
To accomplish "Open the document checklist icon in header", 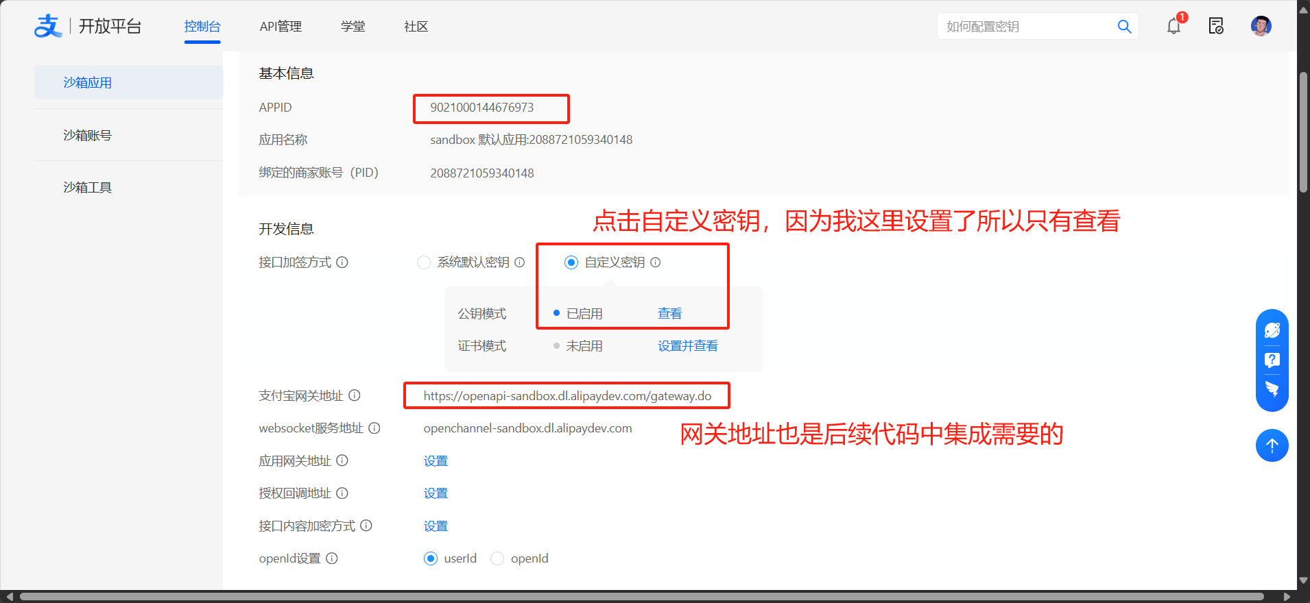I will click(x=1216, y=26).
